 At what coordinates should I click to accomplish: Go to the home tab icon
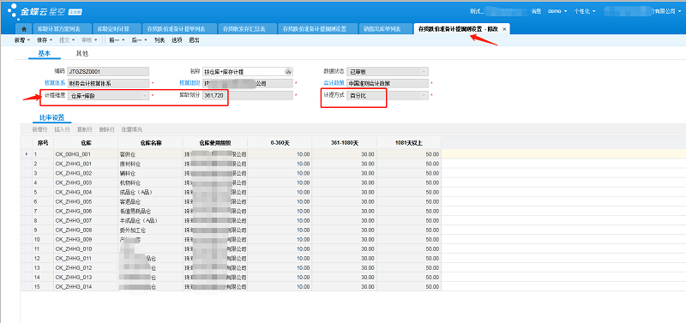click(23, 29)
